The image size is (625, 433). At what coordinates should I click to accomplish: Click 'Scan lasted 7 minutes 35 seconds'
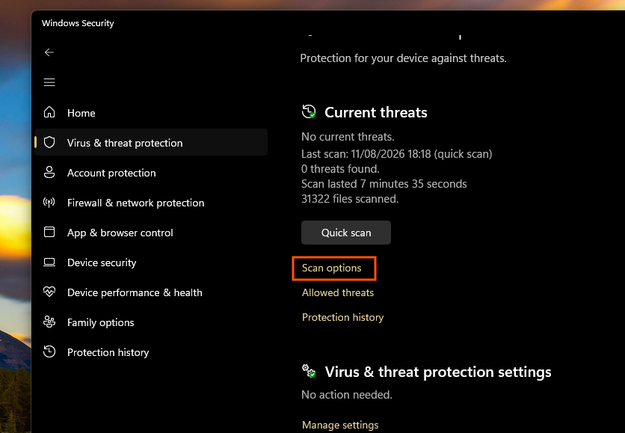(x=384, y=184)
